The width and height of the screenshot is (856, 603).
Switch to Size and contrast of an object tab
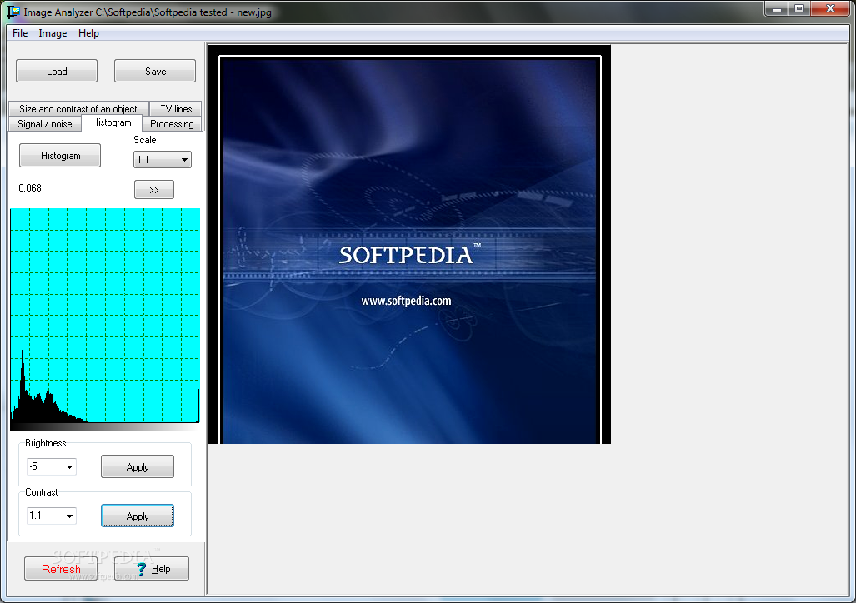tap(78, 108)
